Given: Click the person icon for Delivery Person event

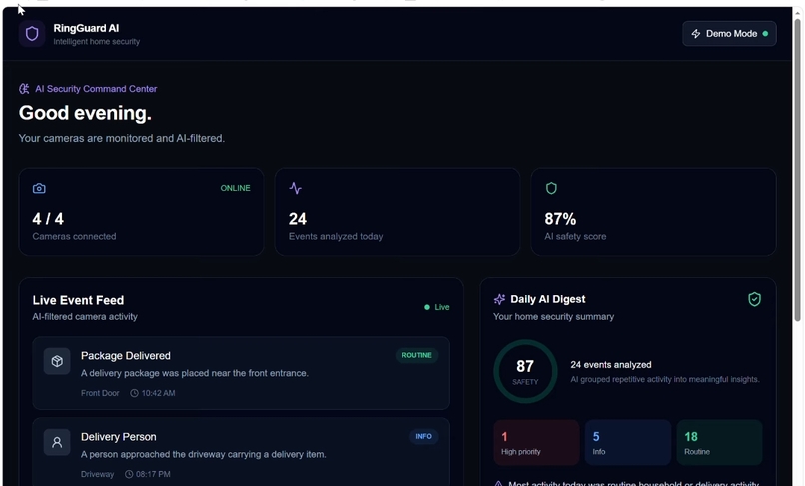Looking at the screenshot, I should pyautogui.click(x=57, y=442).
